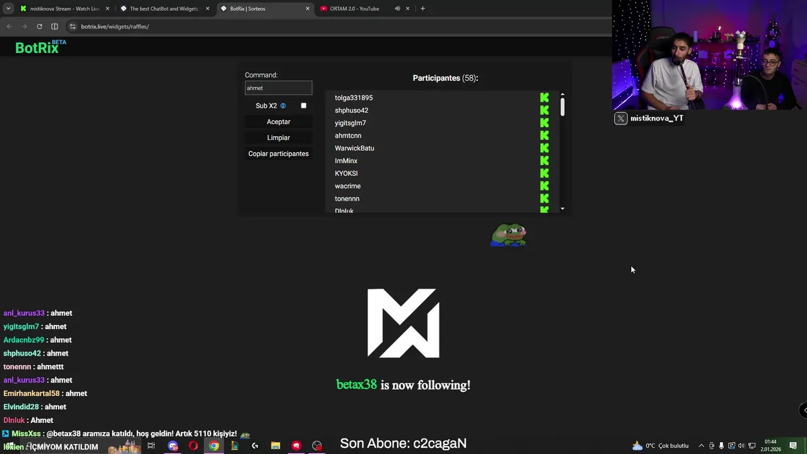Click Copiar participantes button
This screenshot has width=807, height=454.
(278, 154)
